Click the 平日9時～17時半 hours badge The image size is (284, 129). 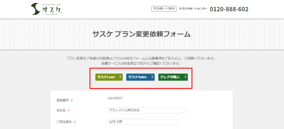click(x=163, y=9)
